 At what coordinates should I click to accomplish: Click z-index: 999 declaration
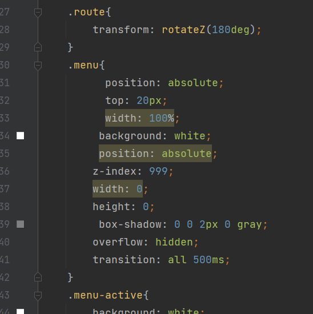133,171
